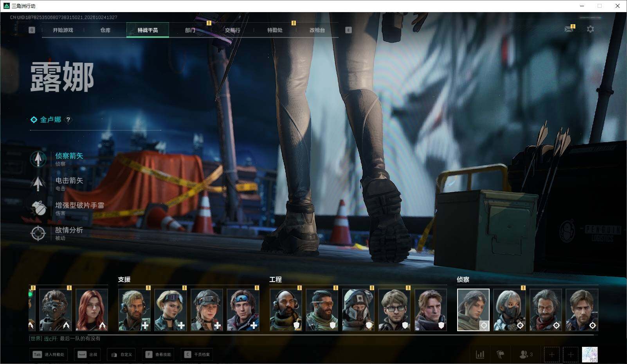Select the blonde support operator with goggles

click(x=171, y=310)
